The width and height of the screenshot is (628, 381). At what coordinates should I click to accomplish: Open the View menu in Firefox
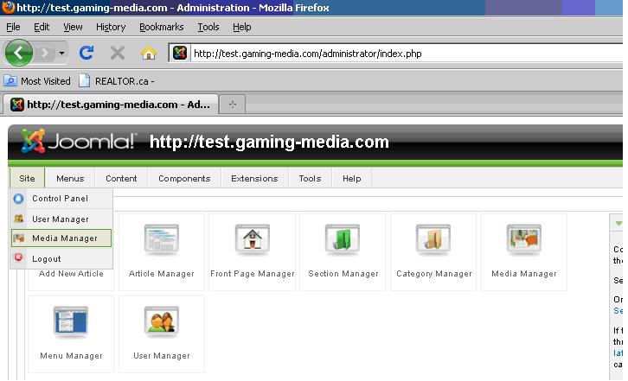pos(73,28)
